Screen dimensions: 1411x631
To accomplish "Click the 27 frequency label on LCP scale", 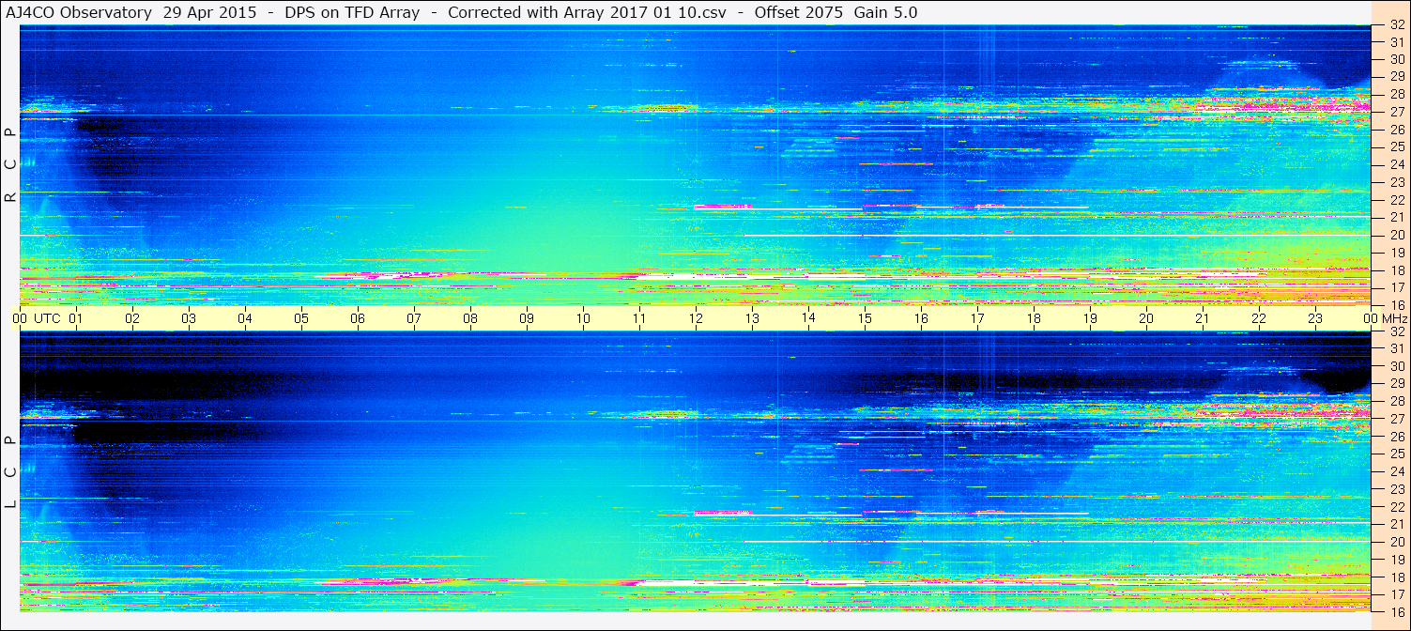I will [x=1397, y=419].
